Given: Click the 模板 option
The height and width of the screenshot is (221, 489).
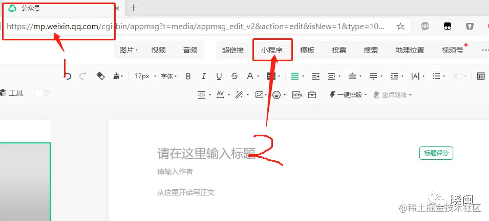Looking at the screenshot, I should pos(307,50).
